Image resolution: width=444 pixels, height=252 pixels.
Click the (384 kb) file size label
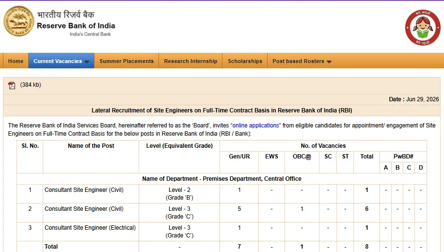coord(31,85)
